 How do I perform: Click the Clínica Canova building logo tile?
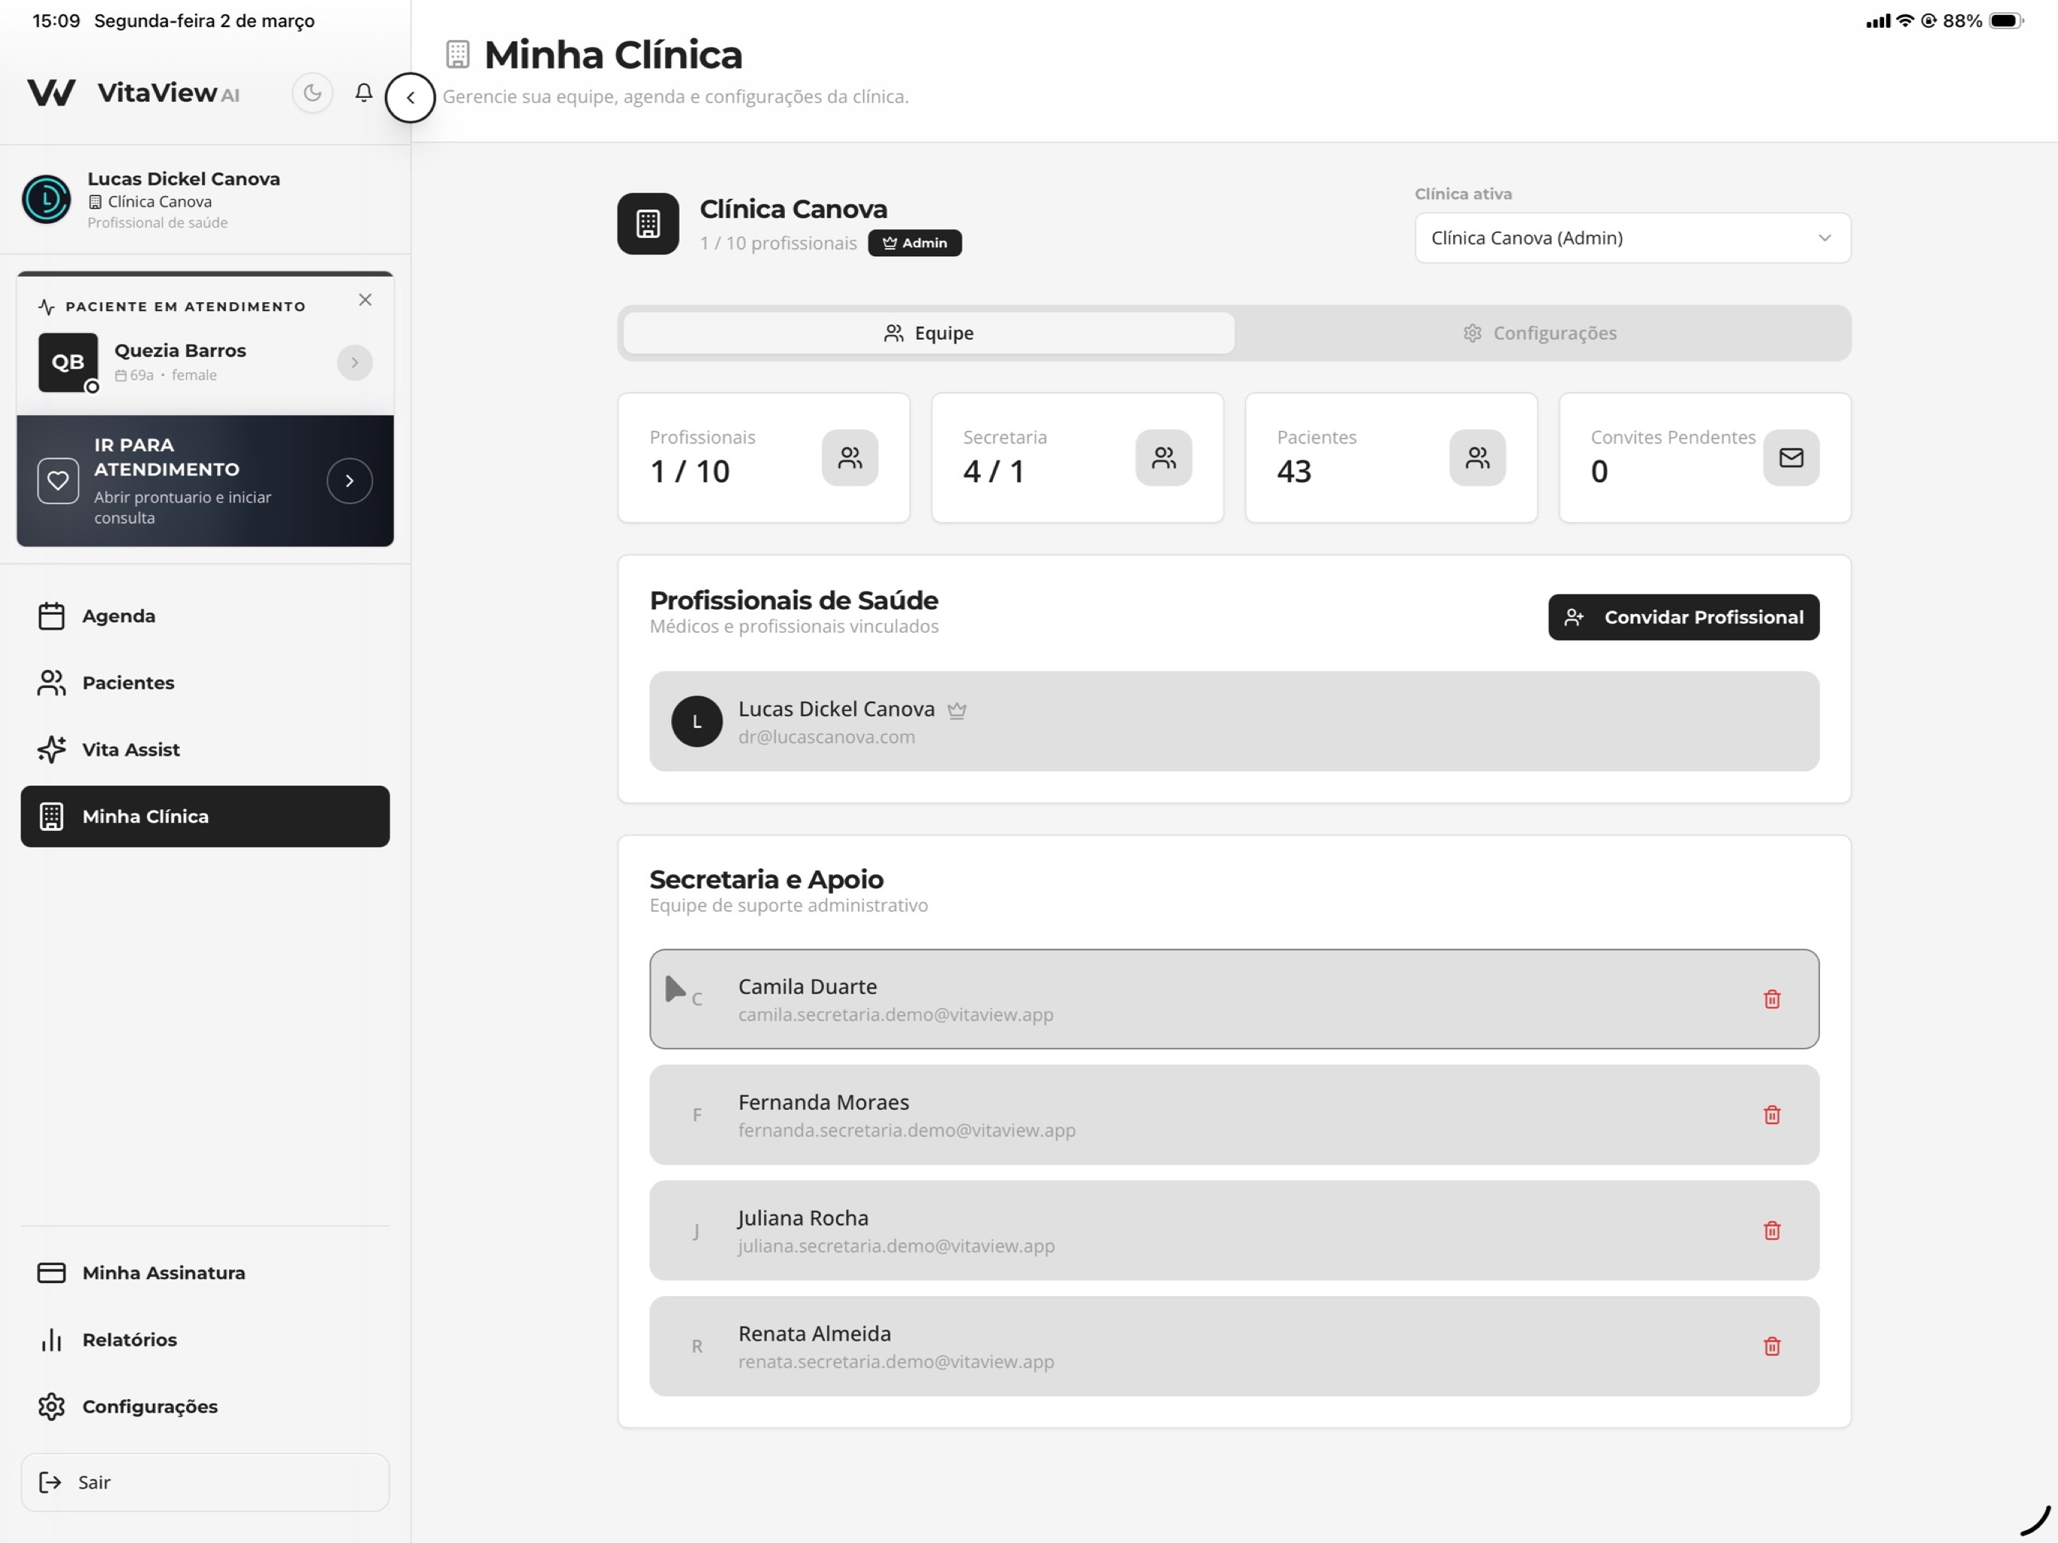click(649, 223)
